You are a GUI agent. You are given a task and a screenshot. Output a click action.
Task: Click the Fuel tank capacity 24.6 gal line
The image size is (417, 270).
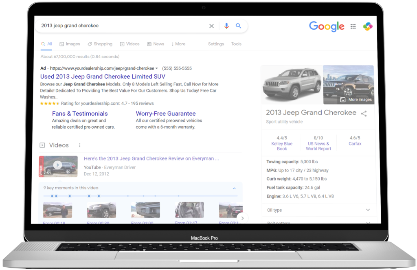(x=293, y=188)
